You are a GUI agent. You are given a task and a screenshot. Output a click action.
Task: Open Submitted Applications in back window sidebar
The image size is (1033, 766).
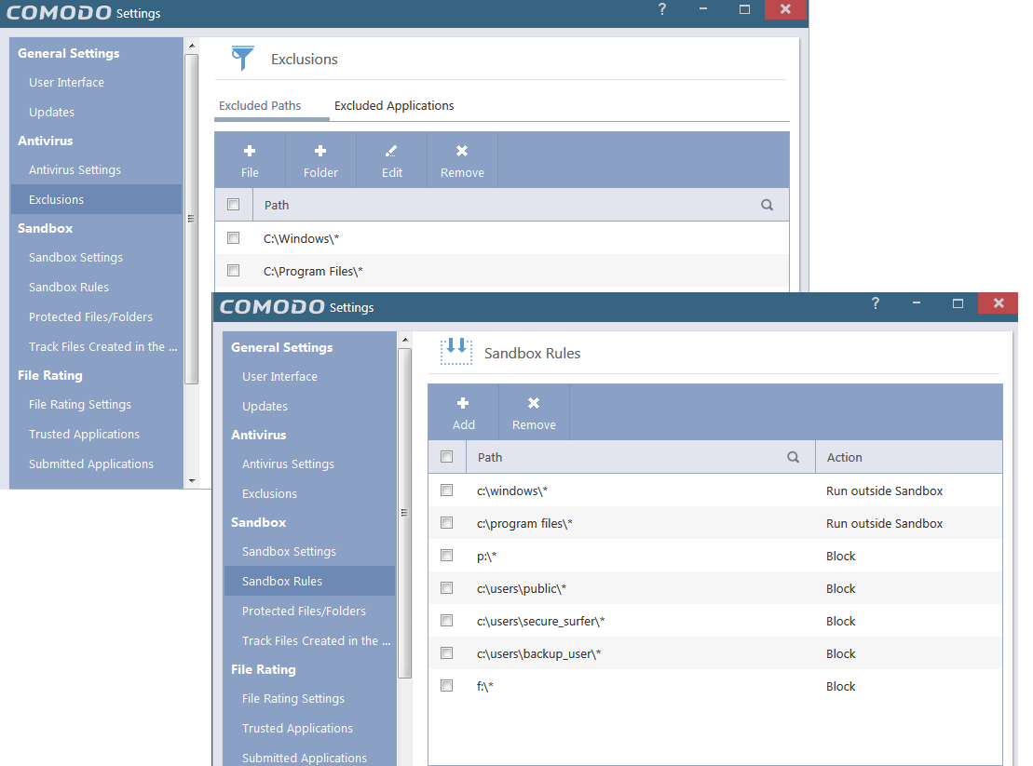pyautogui.click(x=91, y=464)
